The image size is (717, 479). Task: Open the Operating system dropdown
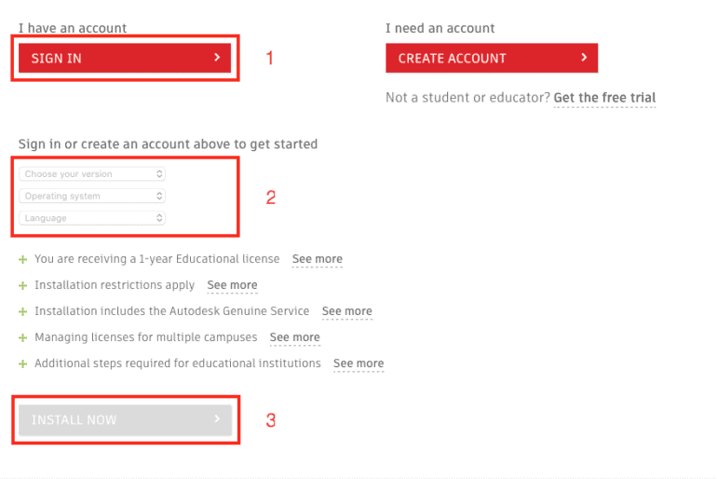coord(92,196)
